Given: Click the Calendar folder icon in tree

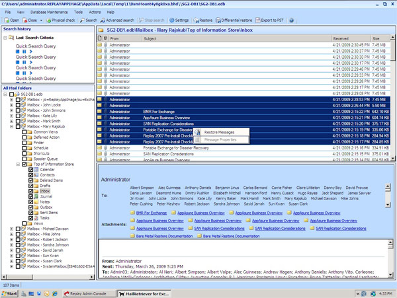Looking at the screenshot, I should coord(36,170).
